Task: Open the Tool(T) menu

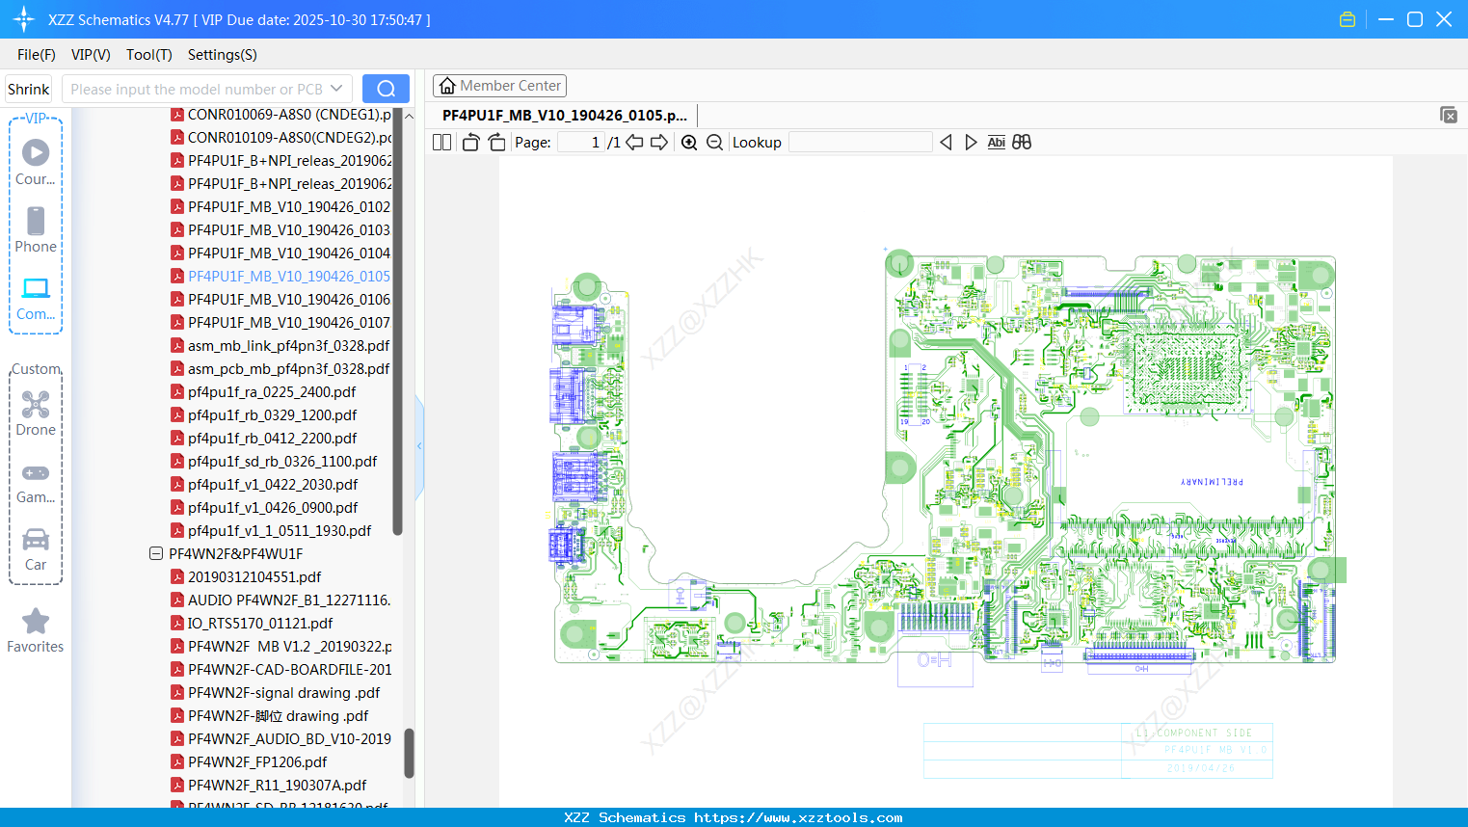Action: pos(148,55)
